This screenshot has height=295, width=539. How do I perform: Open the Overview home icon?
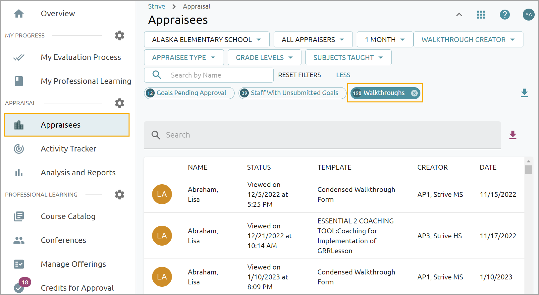(19, 14)
